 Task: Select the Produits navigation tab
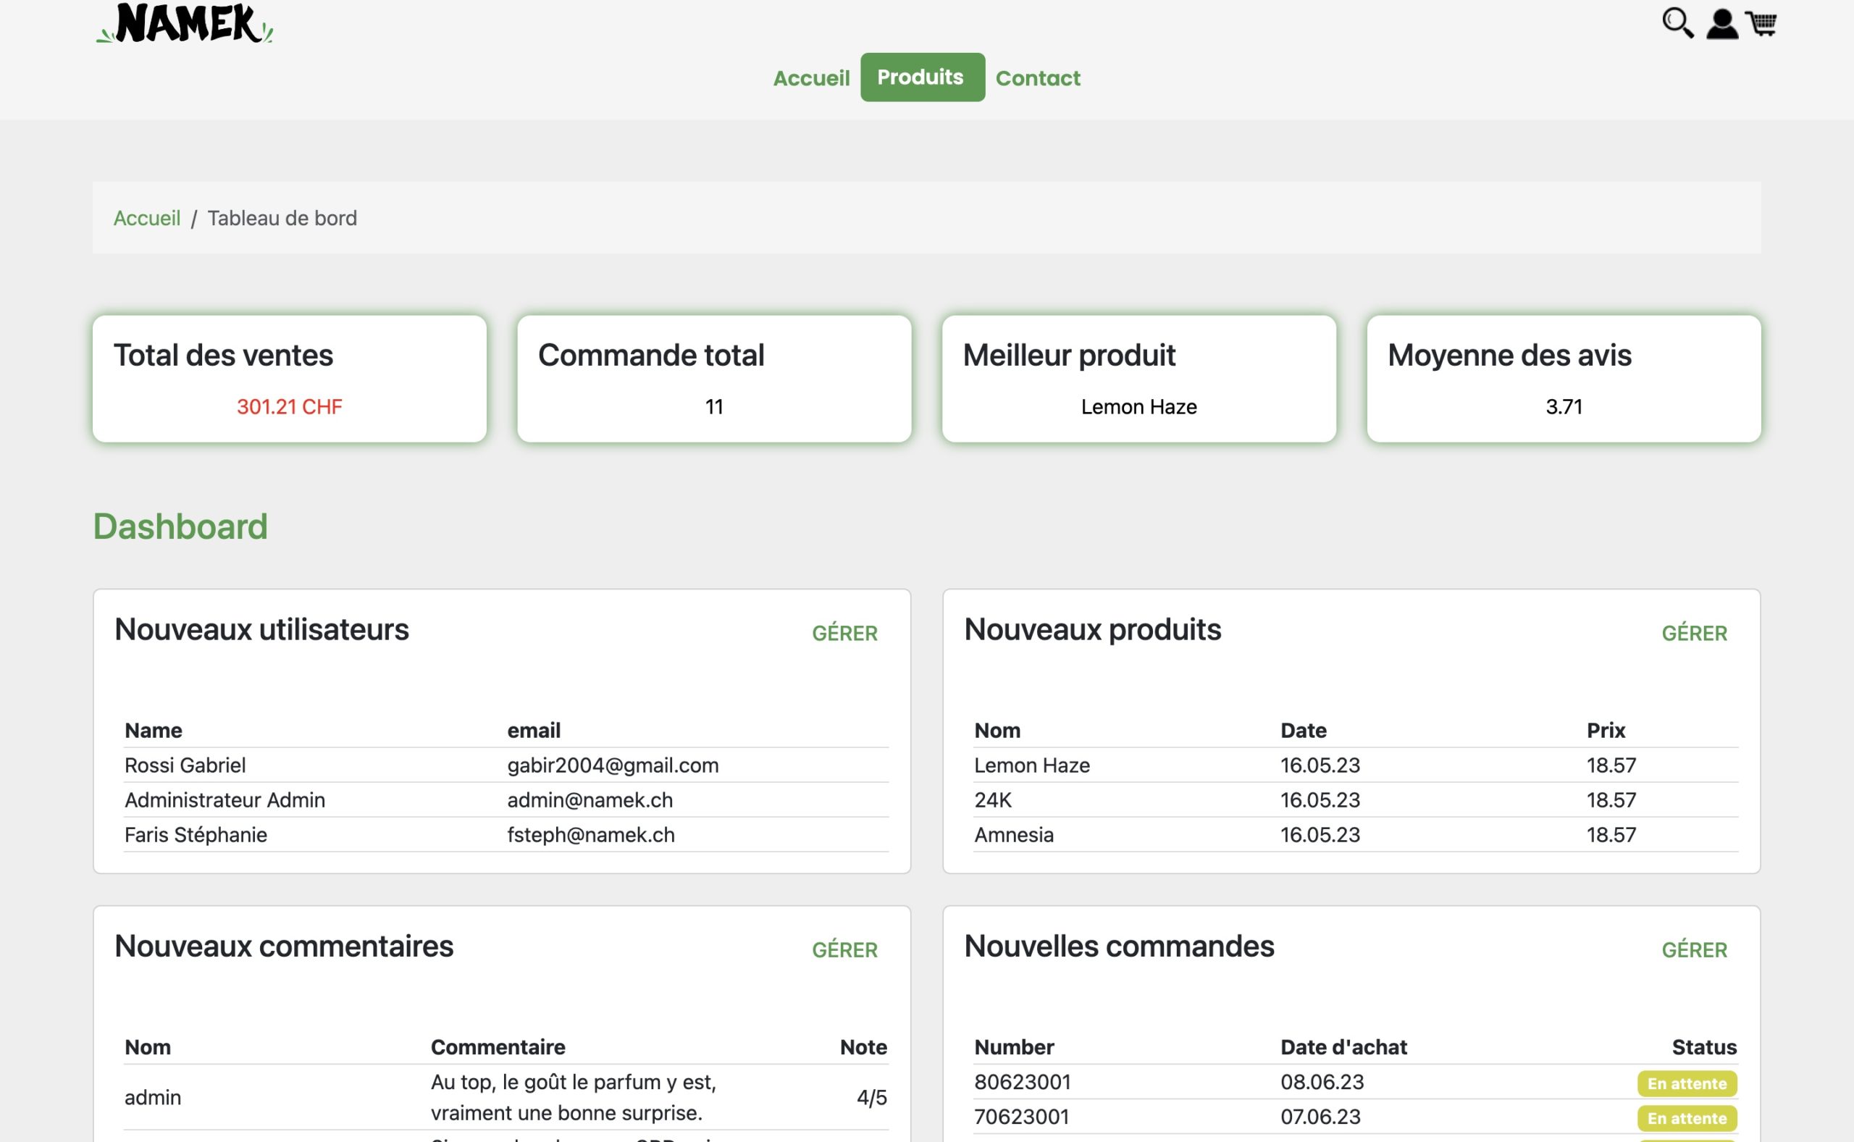(x=922, y=77)
